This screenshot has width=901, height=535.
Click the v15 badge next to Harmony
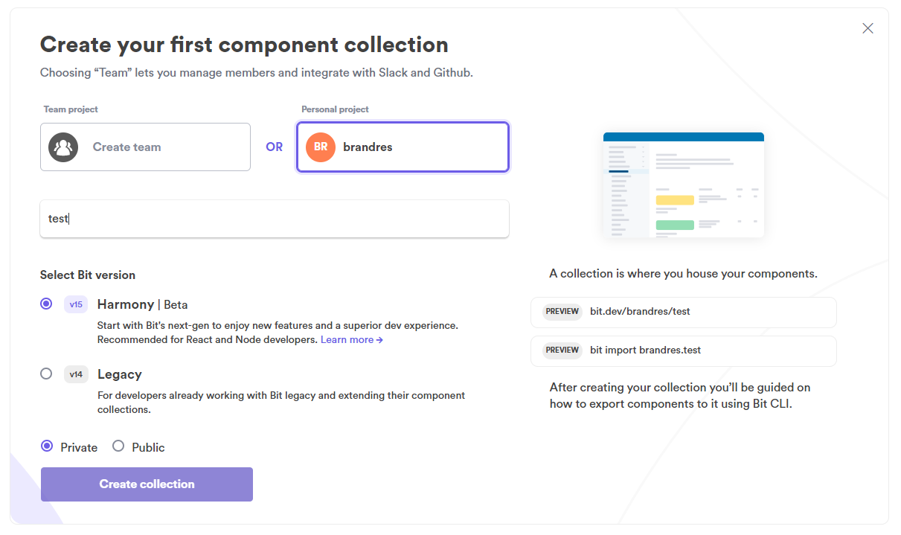[75, 304]
